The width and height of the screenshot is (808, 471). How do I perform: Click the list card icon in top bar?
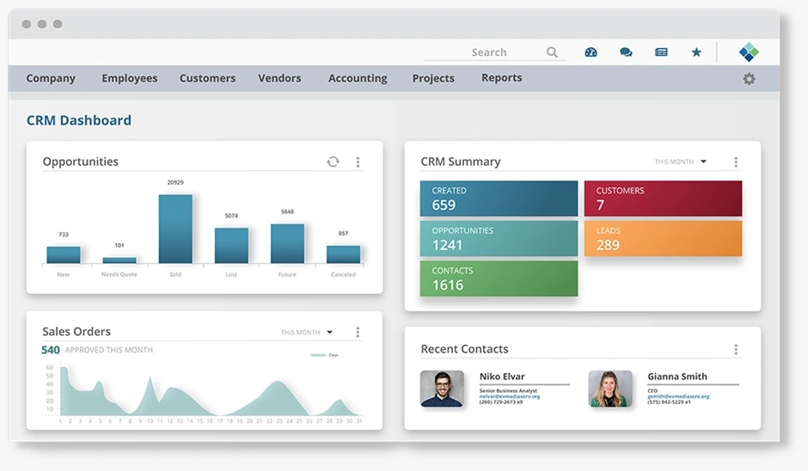tap(661, 52)
